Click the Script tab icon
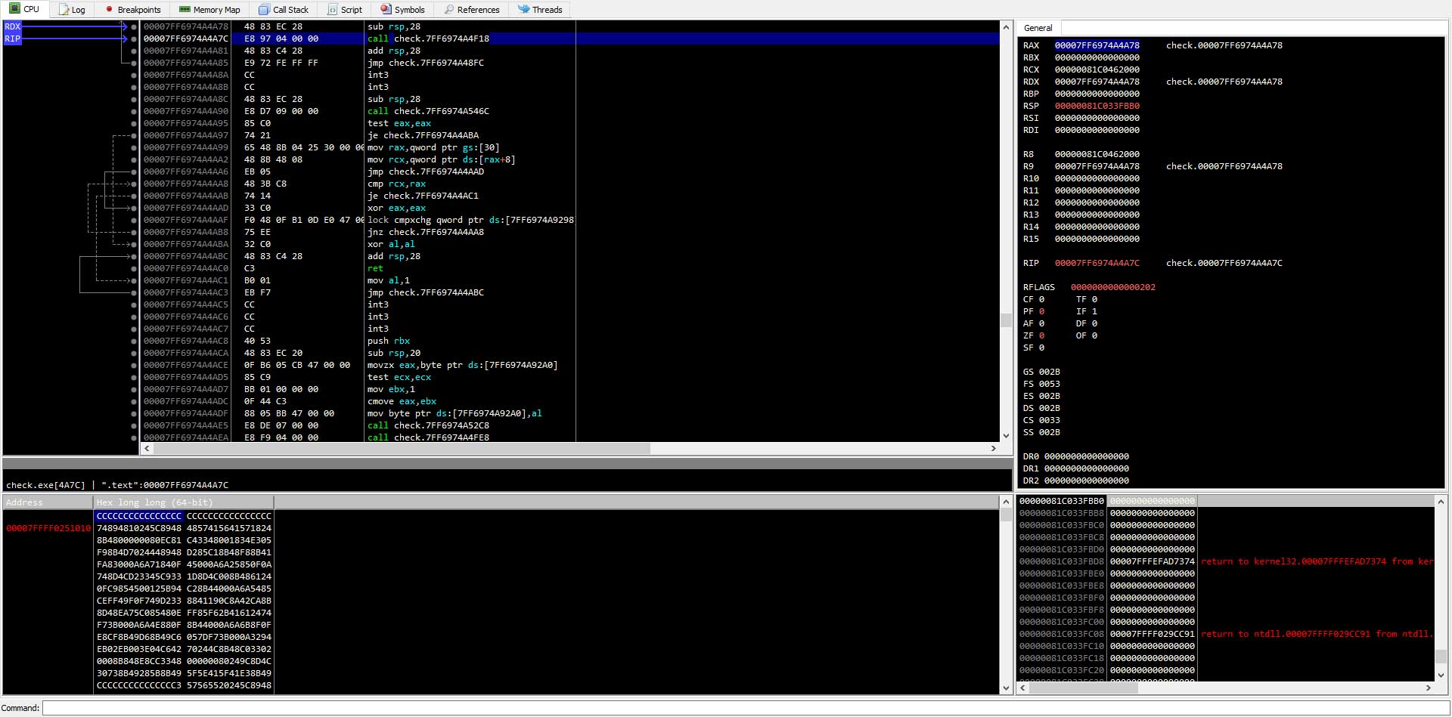Image resolution: width=1452 pixels, height=717 pixels. pos(332,10)
